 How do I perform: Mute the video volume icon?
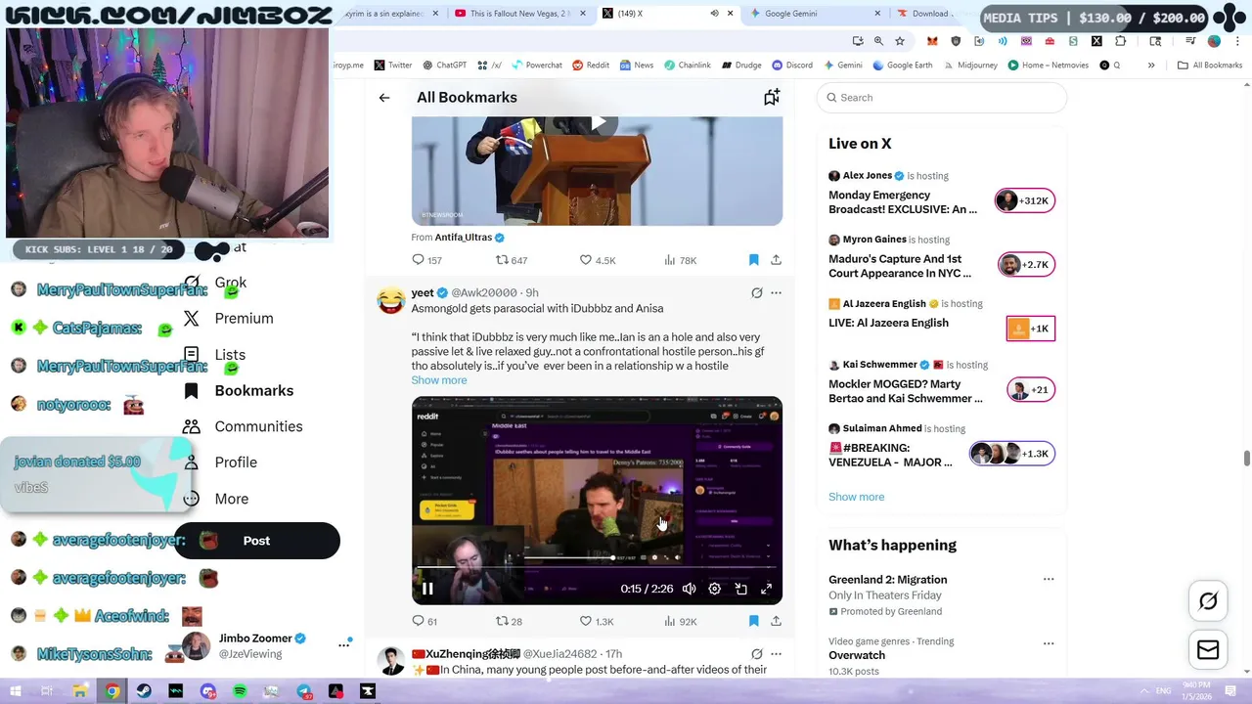pyautogui.click(x=689, y=589)
